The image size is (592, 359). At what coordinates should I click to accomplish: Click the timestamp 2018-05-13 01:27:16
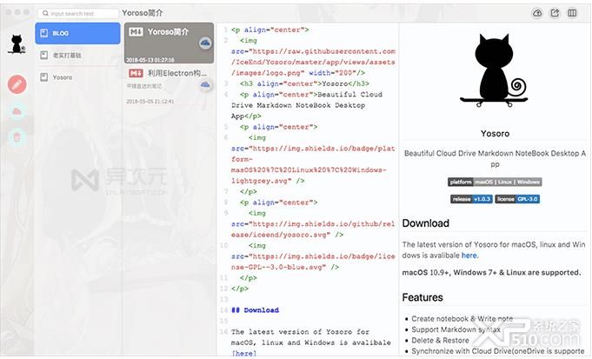150,60
